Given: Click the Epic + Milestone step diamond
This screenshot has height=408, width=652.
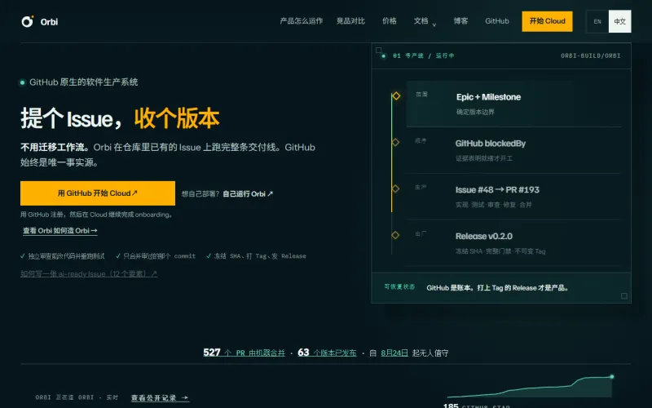Looking at the screenshot, I should [396, 96].
